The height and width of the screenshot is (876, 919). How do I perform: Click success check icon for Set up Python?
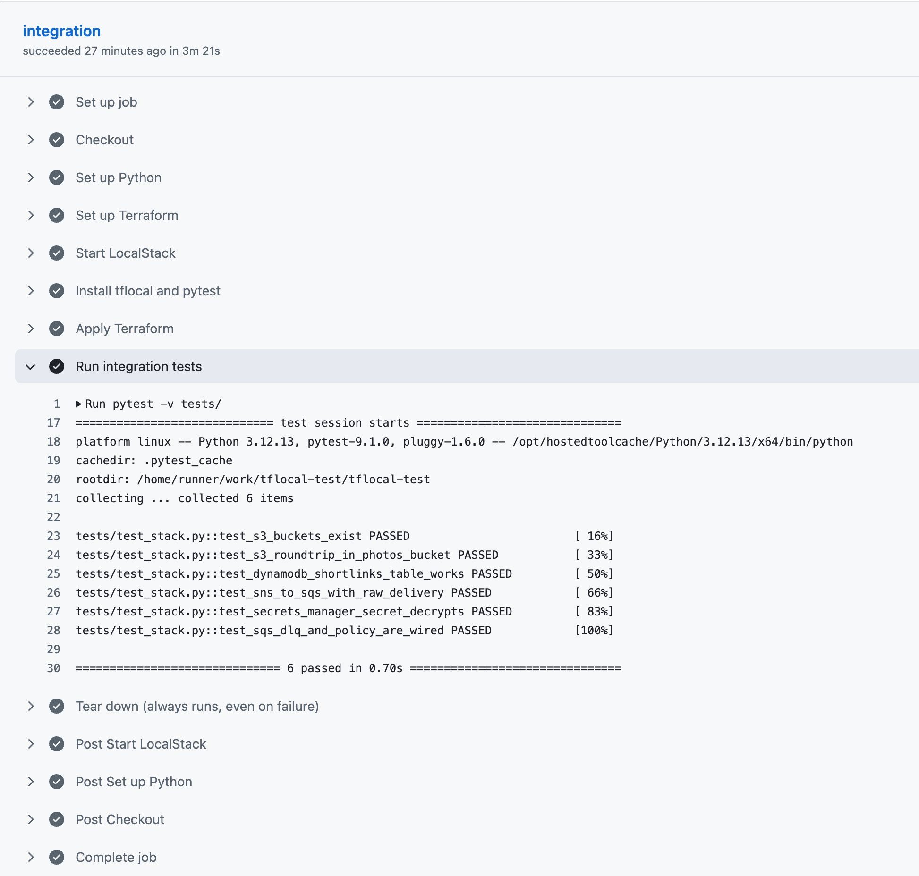tap(57, 177)
